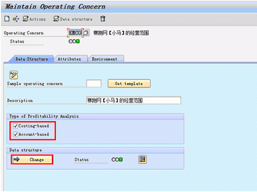Click the Operating Concern KMCO field
Viewport: 257px width, 192px height.
(75, 33)
